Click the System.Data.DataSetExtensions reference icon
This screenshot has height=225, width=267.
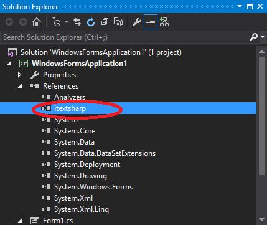pyautogui.click(x=46, y=153)
